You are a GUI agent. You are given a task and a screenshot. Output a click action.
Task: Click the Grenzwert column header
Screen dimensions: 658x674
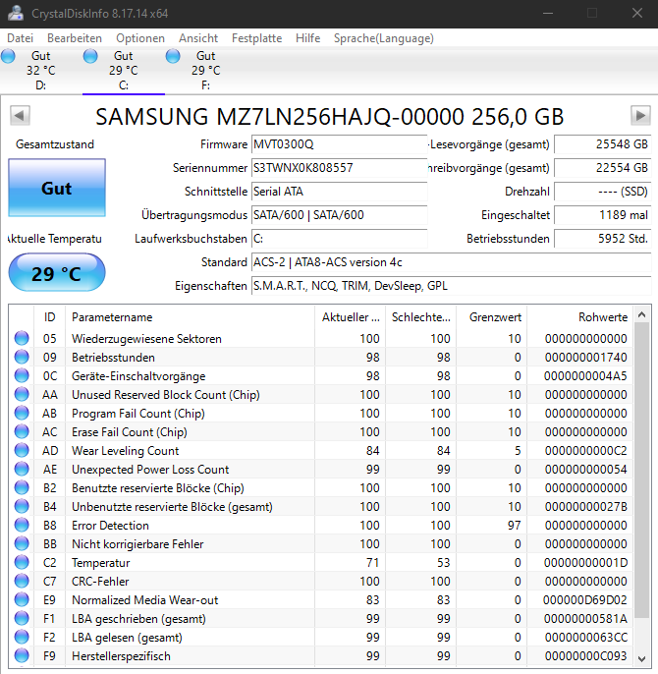[x=492, y=317]
